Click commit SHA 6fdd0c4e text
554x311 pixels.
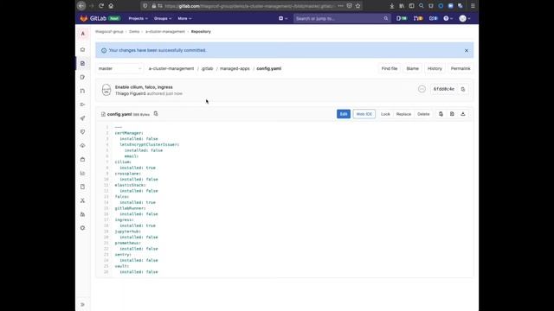pyautogui.click(x=444, y=89)
